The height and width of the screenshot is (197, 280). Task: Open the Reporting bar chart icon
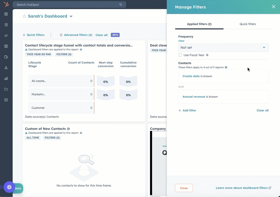click(x=6, y=78)
